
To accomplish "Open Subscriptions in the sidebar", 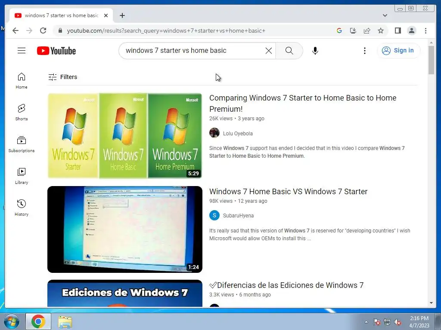I will (22, 144).
